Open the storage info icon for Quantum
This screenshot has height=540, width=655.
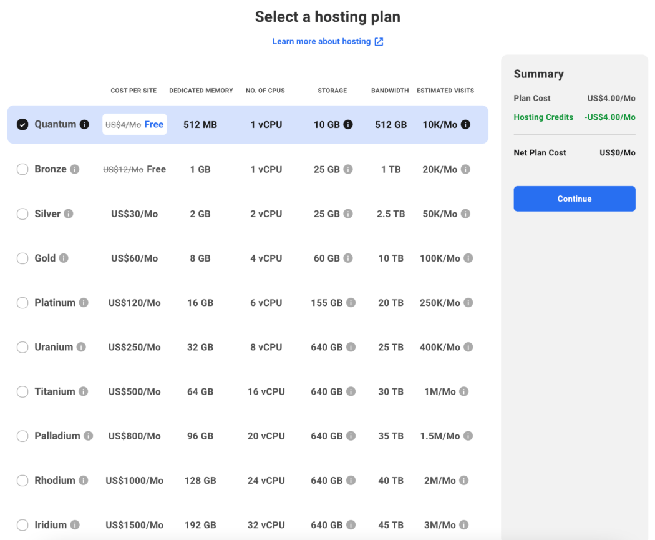(347, 124)
